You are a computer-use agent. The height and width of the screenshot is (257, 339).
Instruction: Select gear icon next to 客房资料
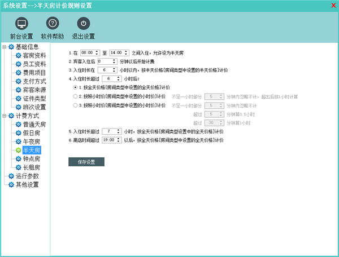[18, 56]
